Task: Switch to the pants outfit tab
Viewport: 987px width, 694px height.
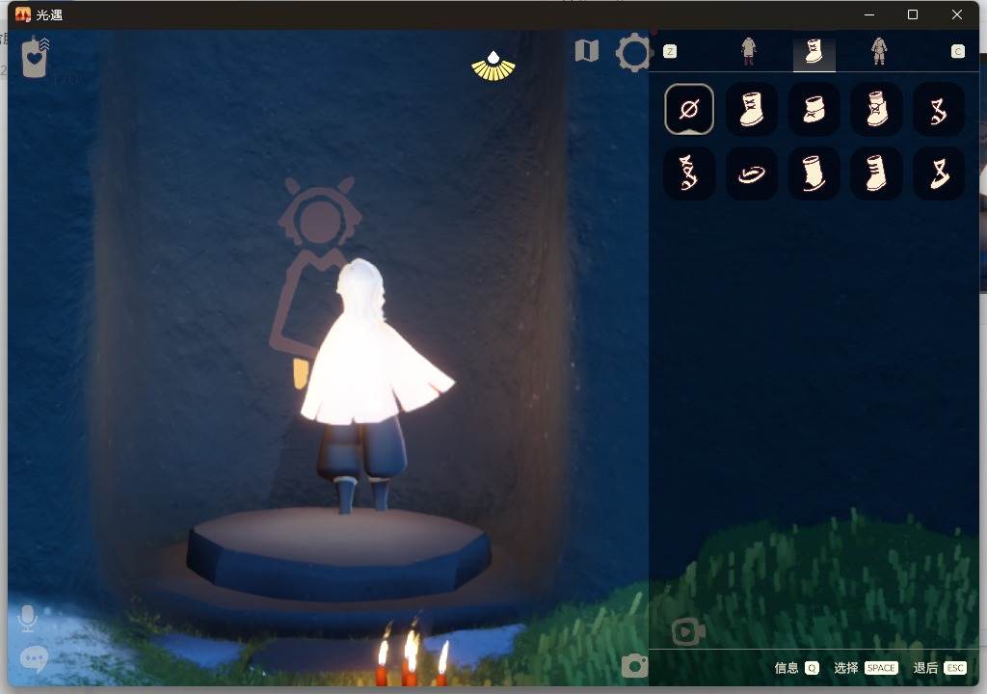Action: 748,51
